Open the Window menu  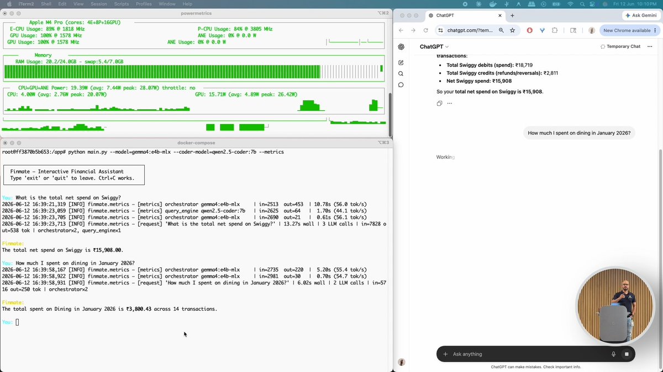pyautogui.click(x=167, y=4)
